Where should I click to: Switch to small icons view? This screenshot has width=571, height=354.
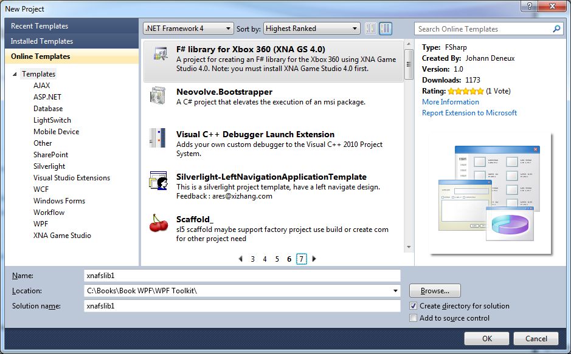[370, 28]
